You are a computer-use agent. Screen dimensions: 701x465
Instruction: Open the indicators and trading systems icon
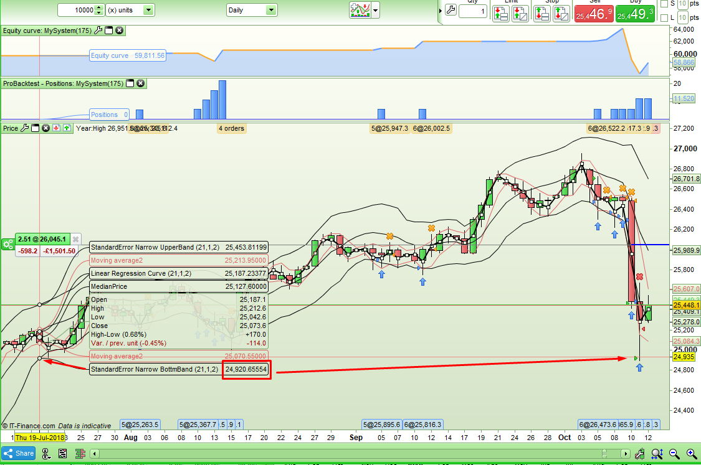(x=360, y=10)
